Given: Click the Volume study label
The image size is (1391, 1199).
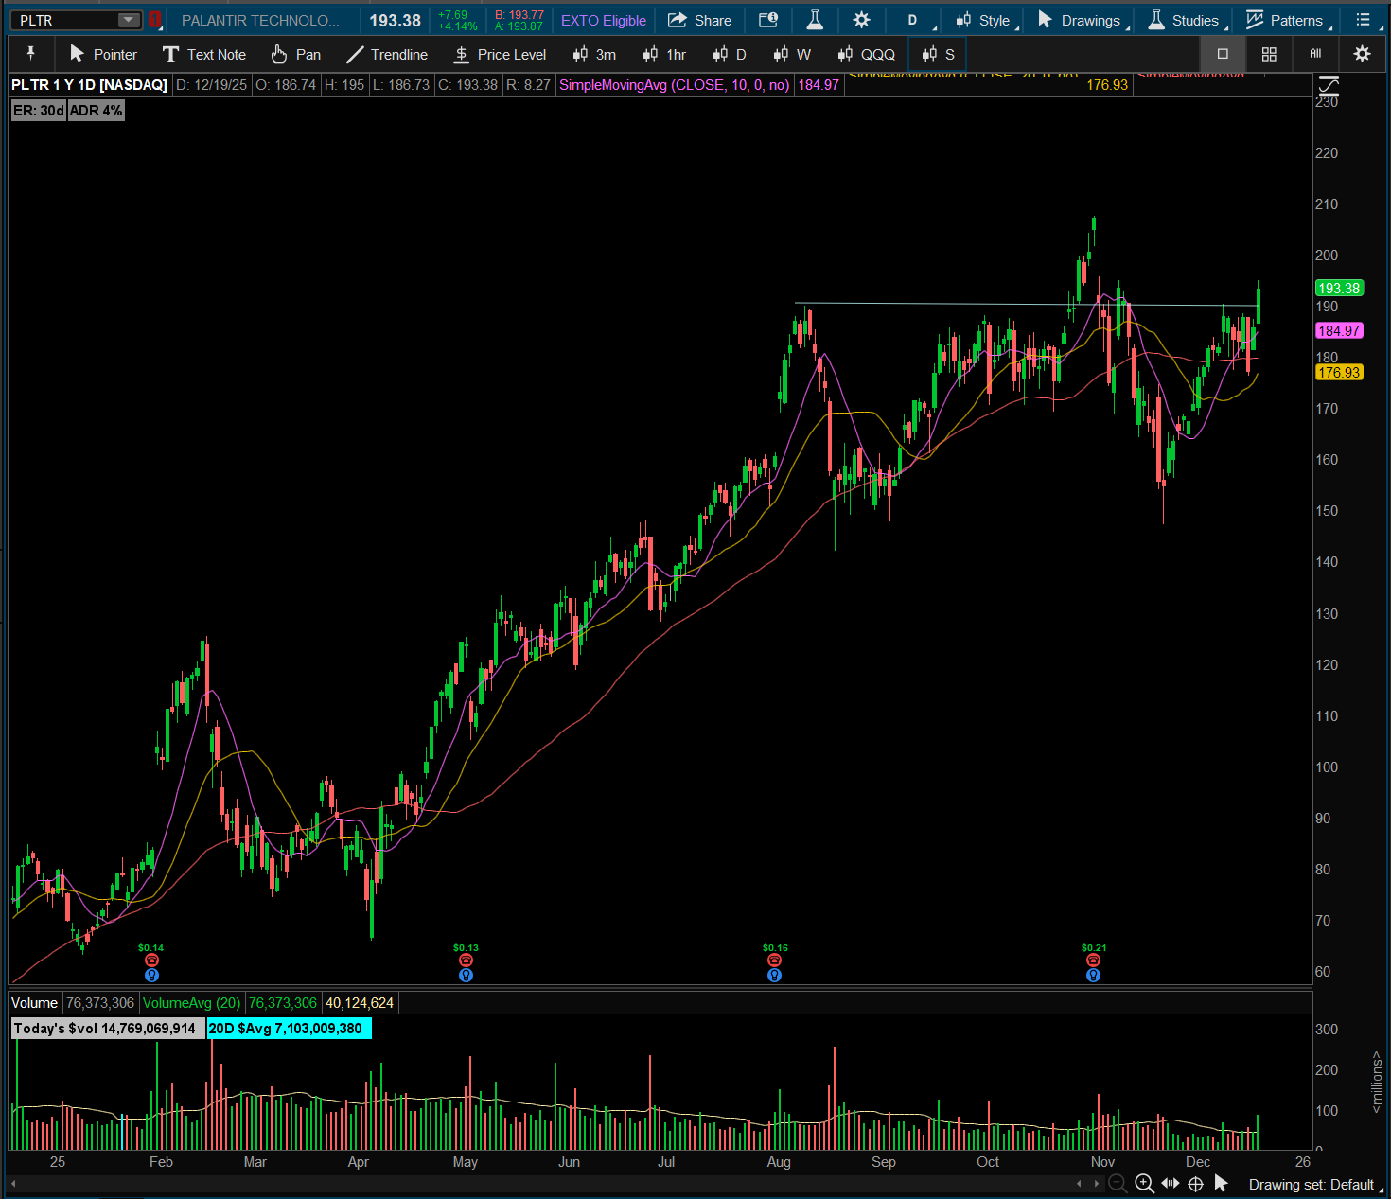Looking at the screenshot, I should pyautogui.click(x=35, y=1003).
